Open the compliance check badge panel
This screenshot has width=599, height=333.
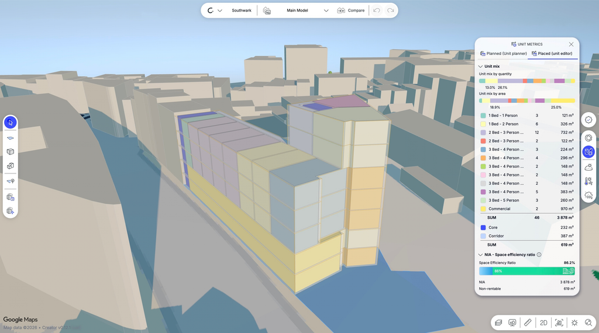coord(588,120)
